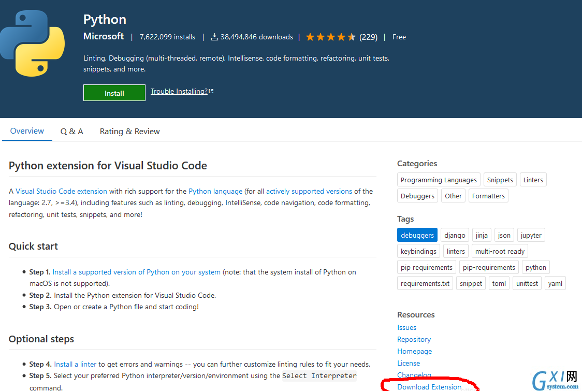Click the green Install button

(x=114, y=93)
